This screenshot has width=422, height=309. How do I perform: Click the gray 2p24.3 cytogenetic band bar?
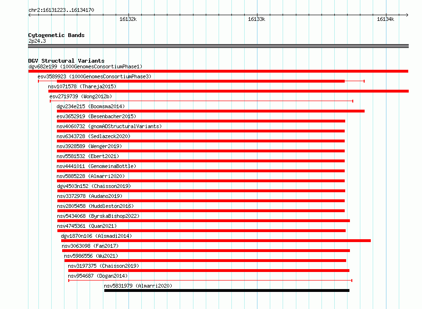[x=218, y=46]
